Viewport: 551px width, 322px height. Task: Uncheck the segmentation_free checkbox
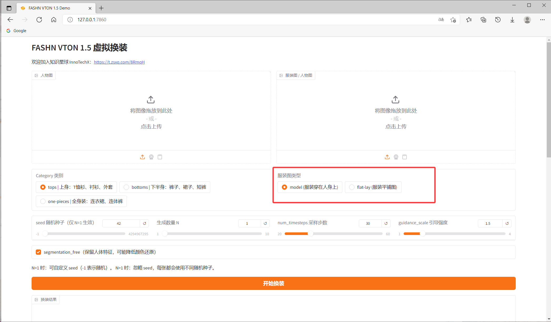38,252
